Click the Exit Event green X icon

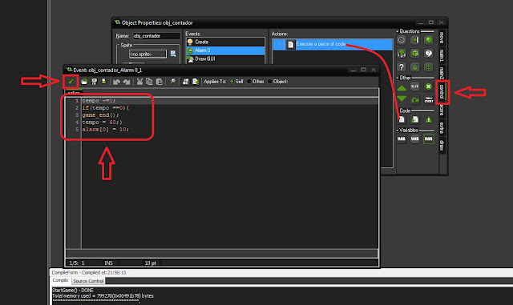[428, 86]
